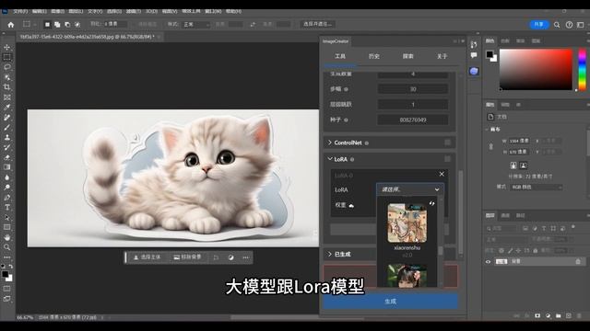Toggle lock all layer attributes
The width and height of the screenshot is (590, 331).
point(535,250)
